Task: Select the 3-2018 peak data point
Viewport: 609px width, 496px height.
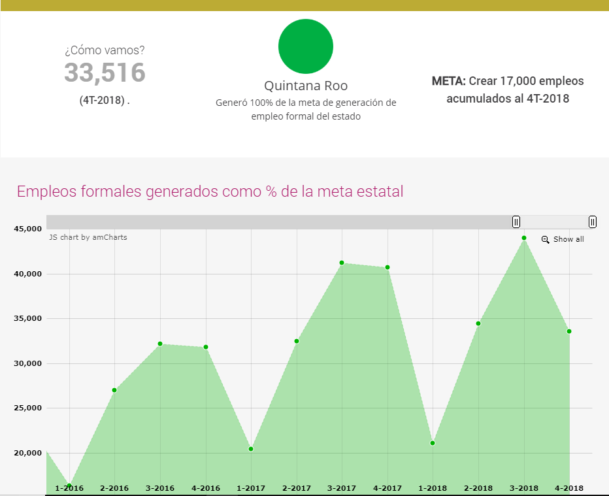Action: (x=524, y=238)
